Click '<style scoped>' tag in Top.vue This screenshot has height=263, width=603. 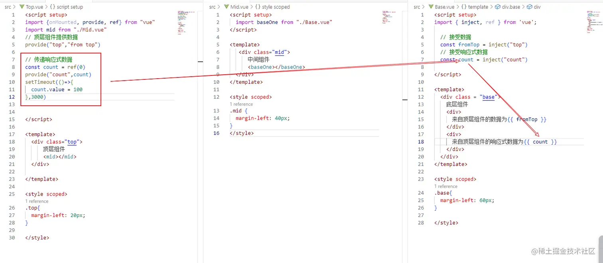(46, 194)
